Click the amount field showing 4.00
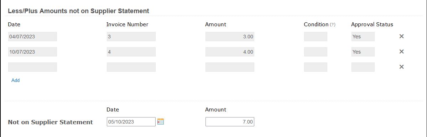 (230, 52)
